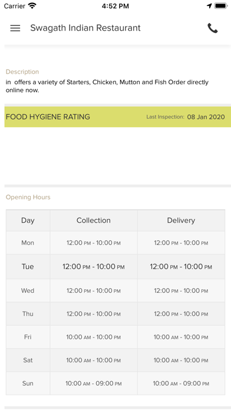This screenshot has height=410, width=231.
Task: Tap the Collection column header
Action: tap(94, 220)
